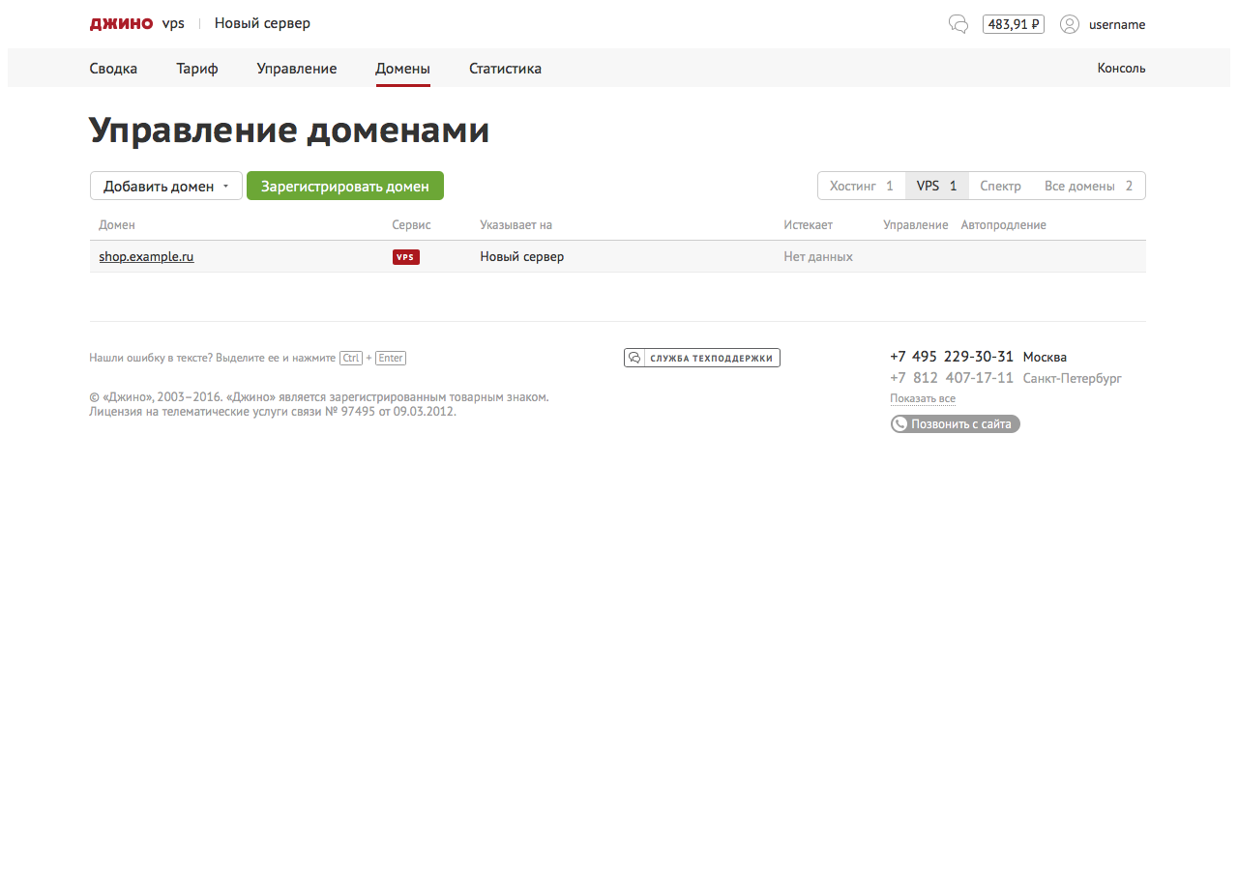
Task: Click the user profile icon near username
Action: pos(1070,24)
